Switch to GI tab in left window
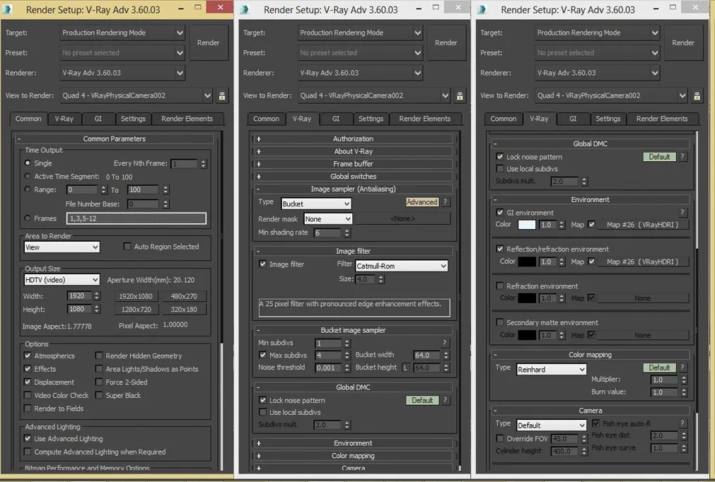715x482 pixels. click(98, 119)
